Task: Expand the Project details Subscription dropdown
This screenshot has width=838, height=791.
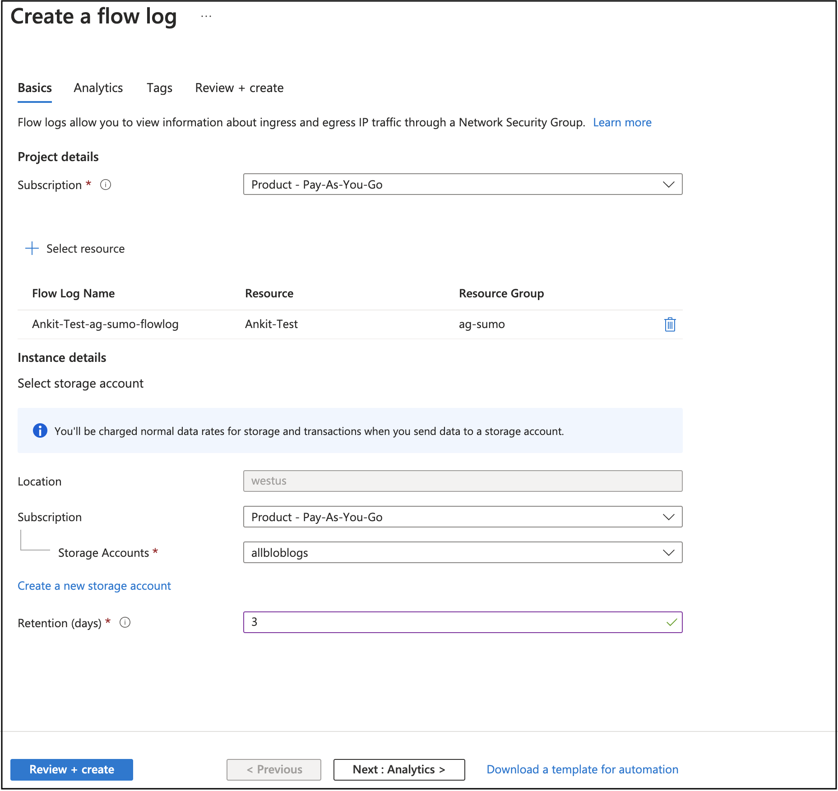Action: (463, 185)
